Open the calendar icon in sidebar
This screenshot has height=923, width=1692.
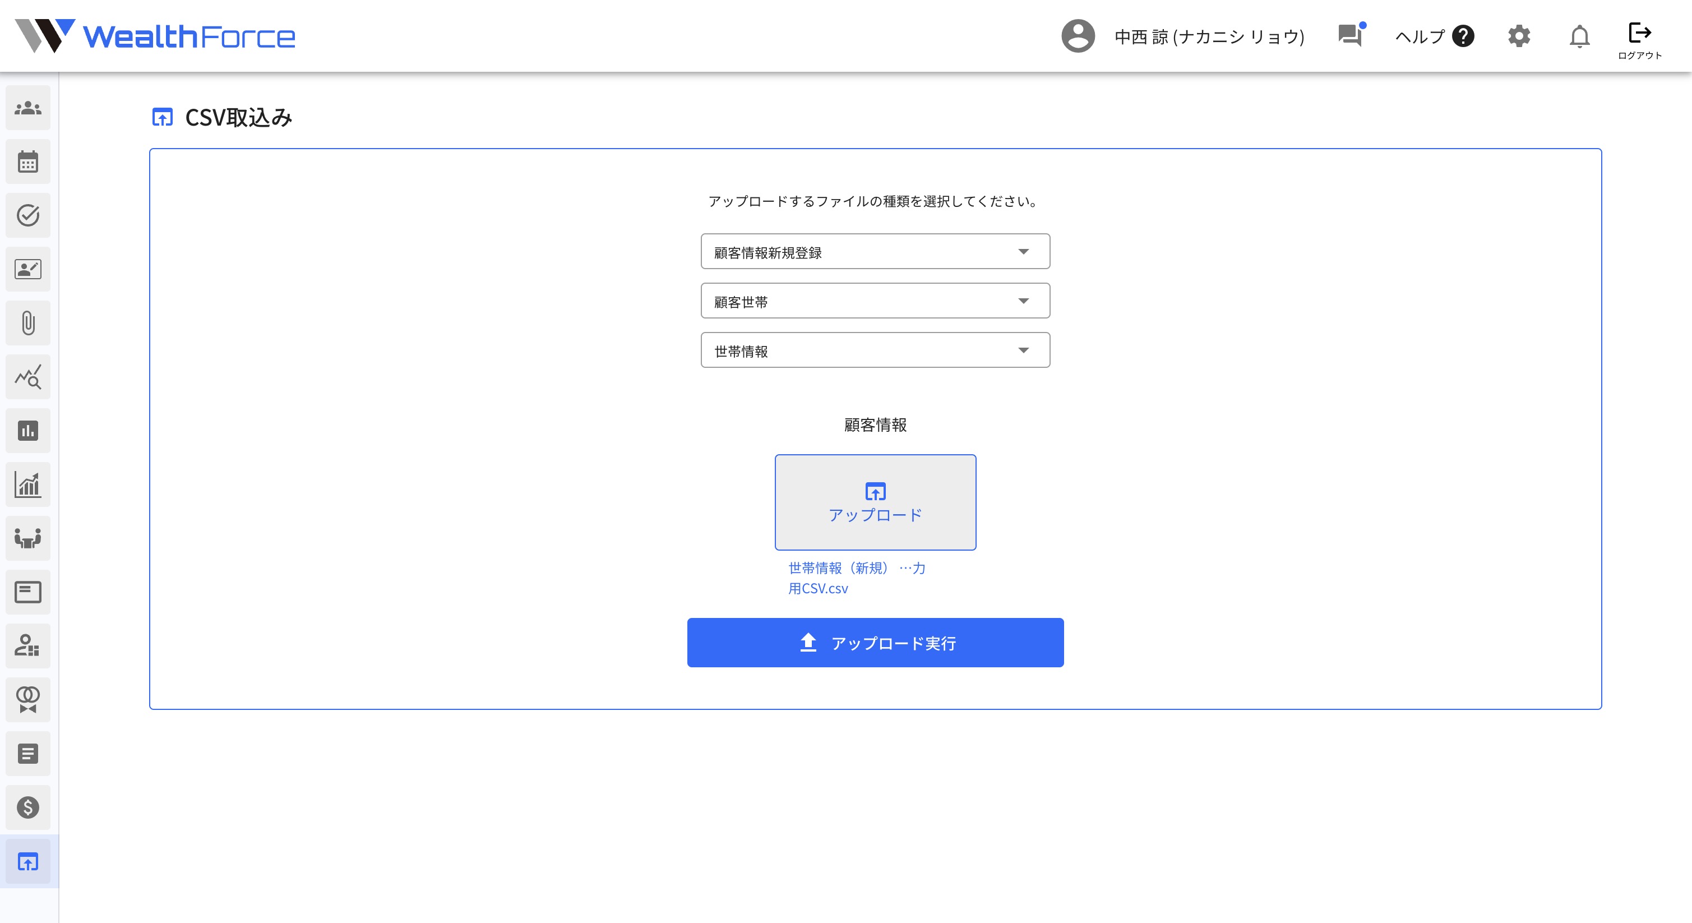click(x=28, y=161)
